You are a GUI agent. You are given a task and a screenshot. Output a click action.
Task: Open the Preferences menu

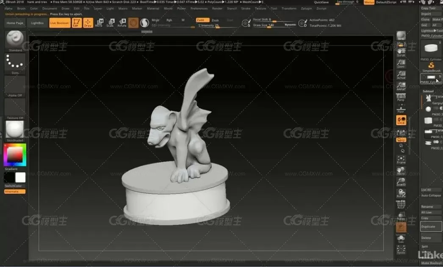pos(199,8)
